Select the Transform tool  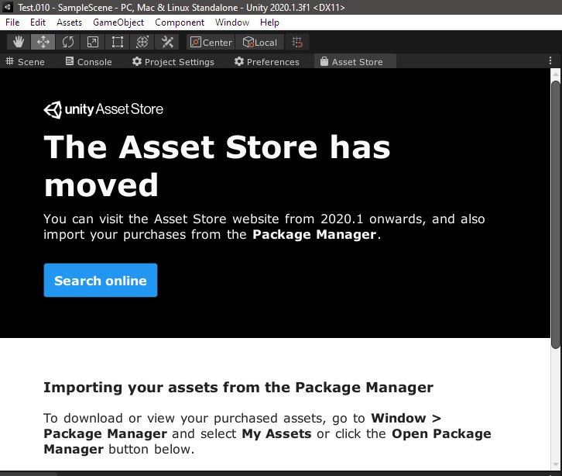click(142, 42)
